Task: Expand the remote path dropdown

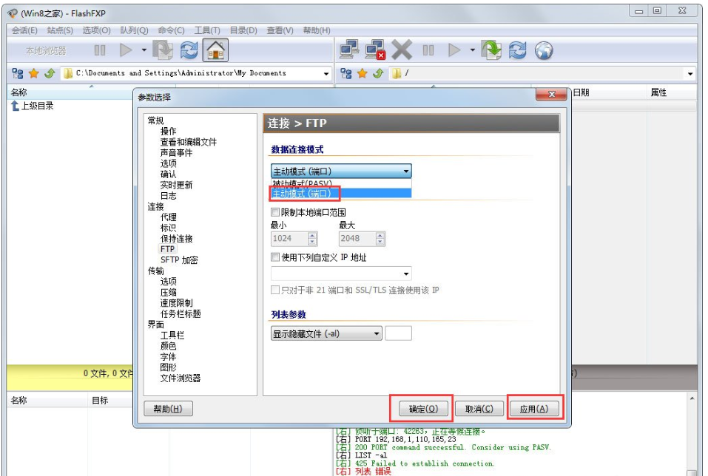Action: pyautogui.click(x=690, y=73)
